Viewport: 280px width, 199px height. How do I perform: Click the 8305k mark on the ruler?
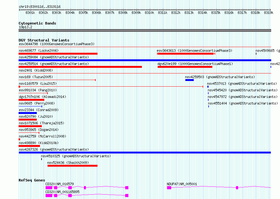coord(83,13)
